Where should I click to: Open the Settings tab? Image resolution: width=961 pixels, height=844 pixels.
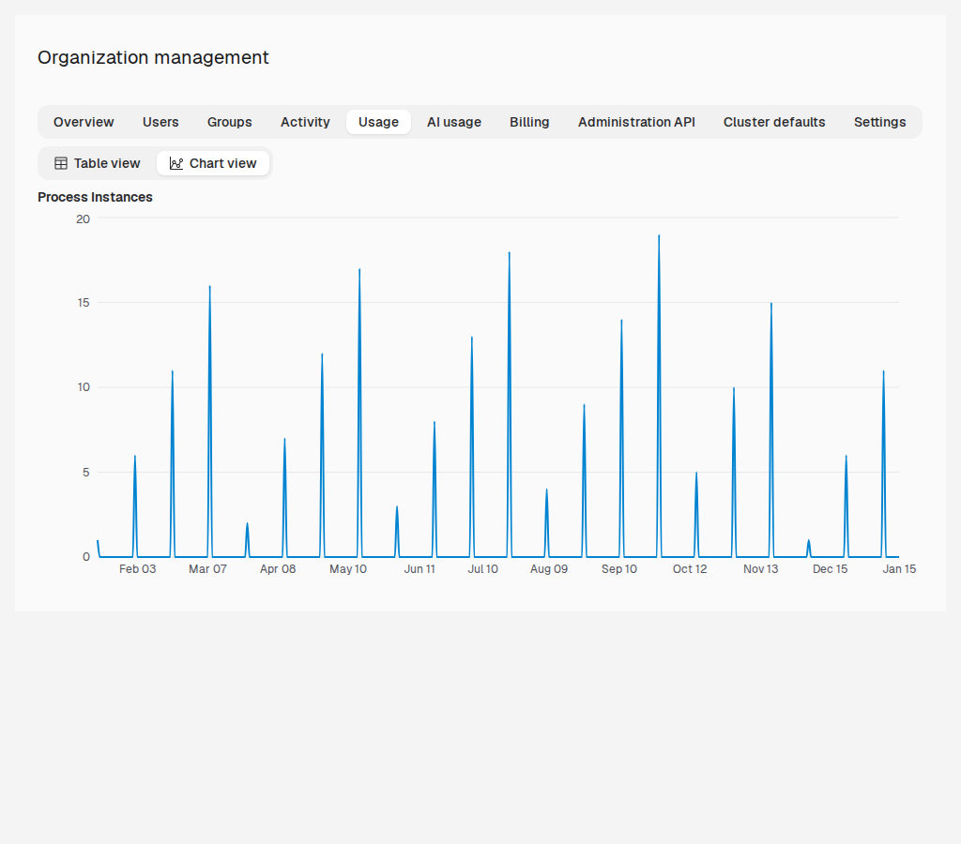point(879,122)
